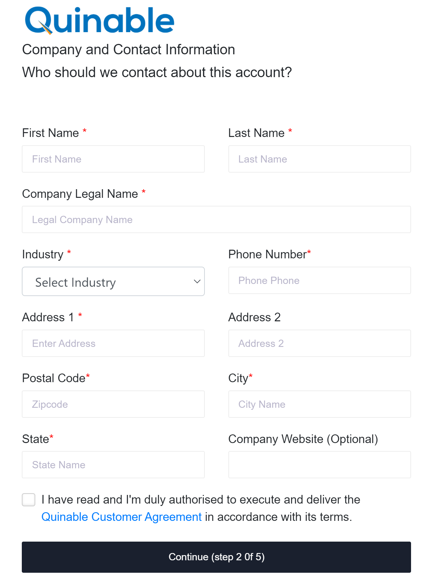Click the Zipcode postal code field
The width and height of the screenshot is (428, 580).
tap(113, 404)
